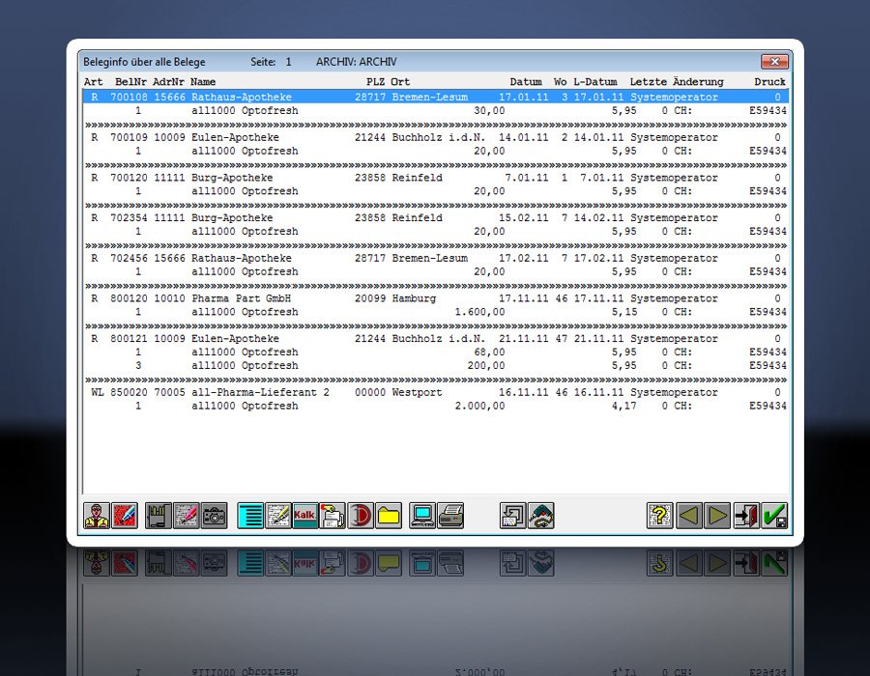Click the overlapping windows copy icon
870x676 pixels.
pos(512,516)
